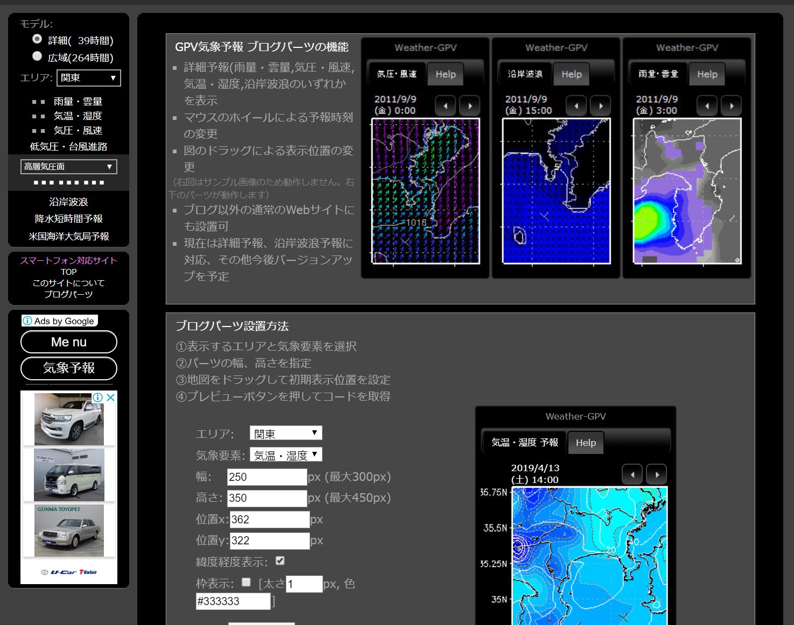794x625 pixels.
Task: Open the GUNMA TOYOPET sedan ad thumbnail
Action: (x=69, y=531)
